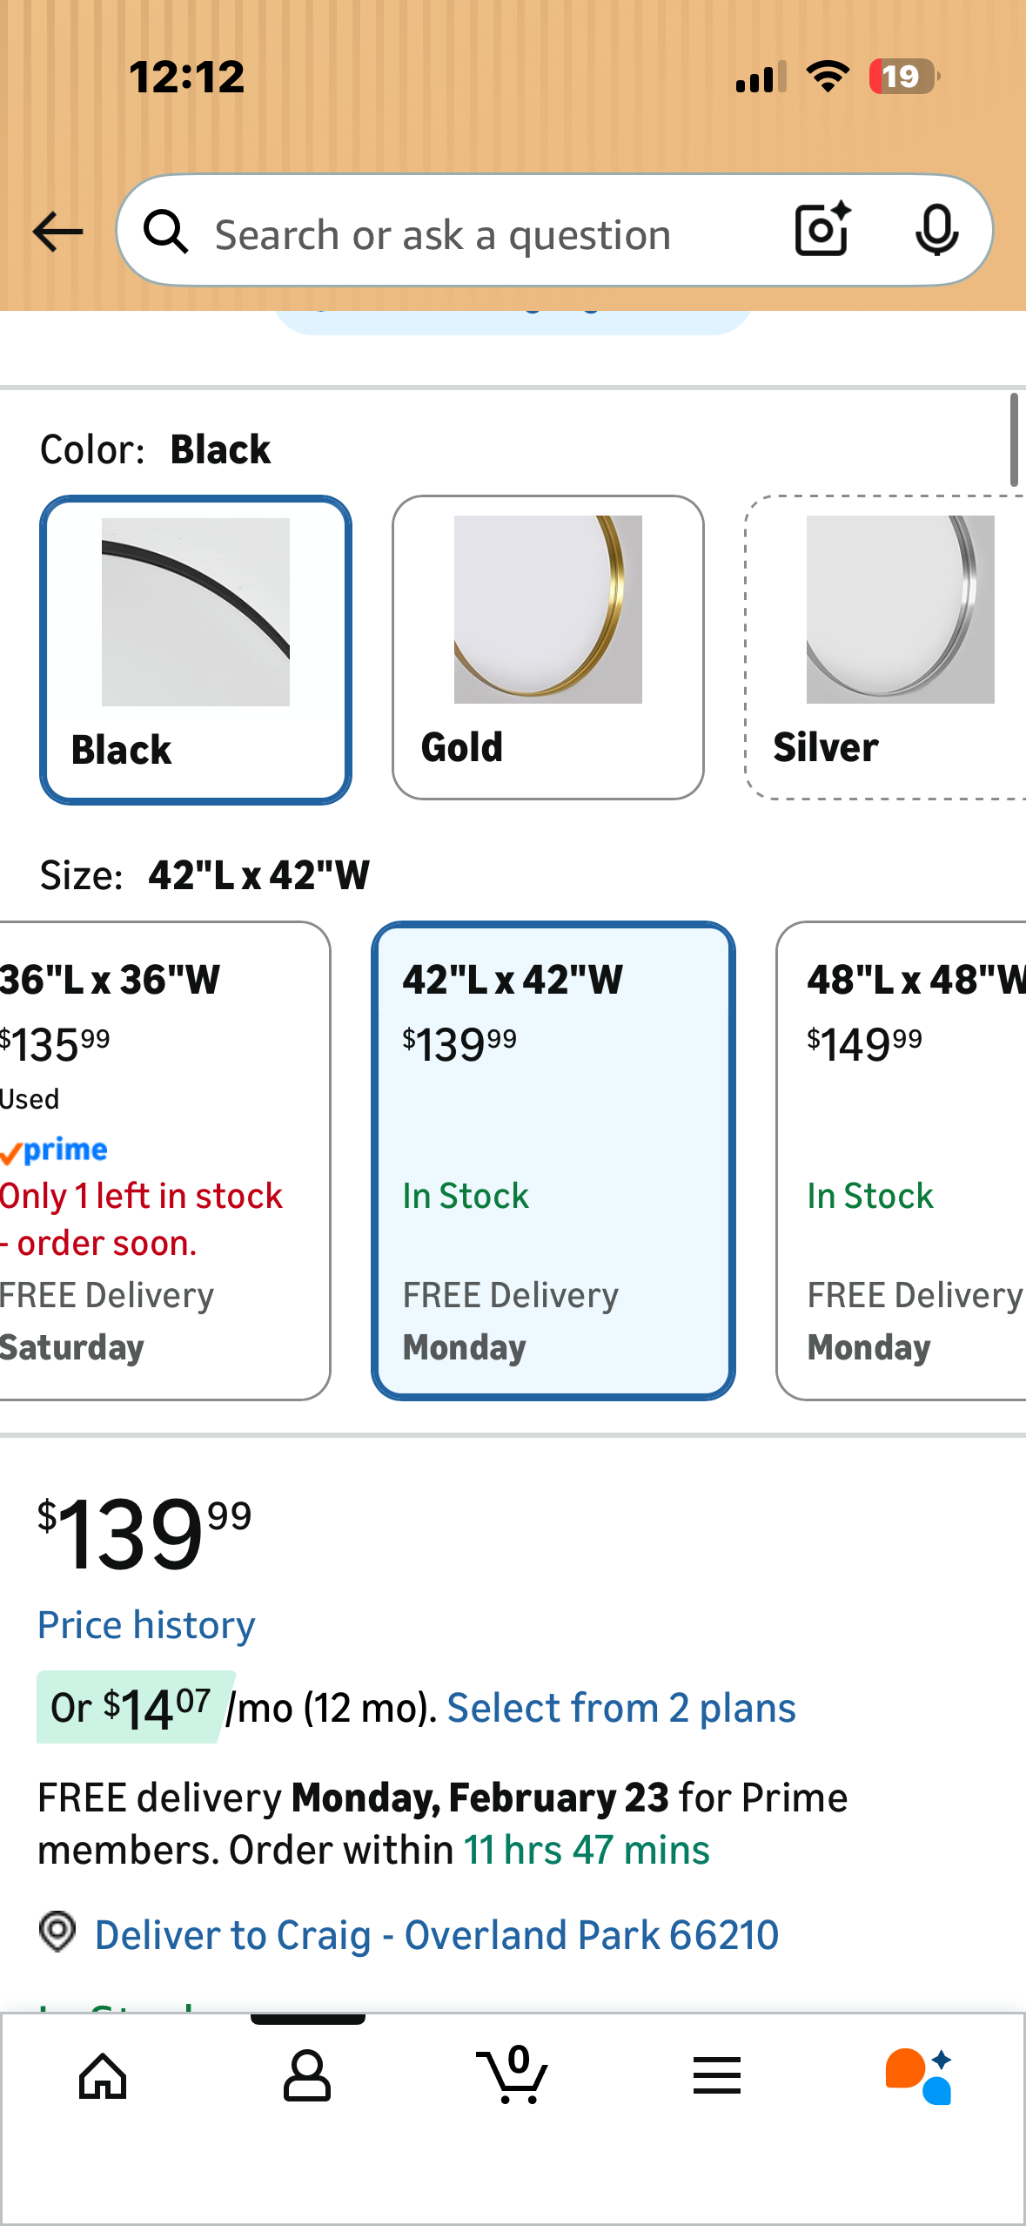Viewport: 1026px width, 2226px height.
Task: Tap the location pin icon
Action: coord(57,1933)
